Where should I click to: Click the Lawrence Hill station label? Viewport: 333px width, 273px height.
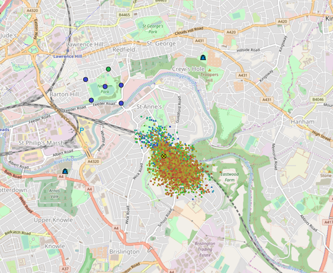click(68, 56)
